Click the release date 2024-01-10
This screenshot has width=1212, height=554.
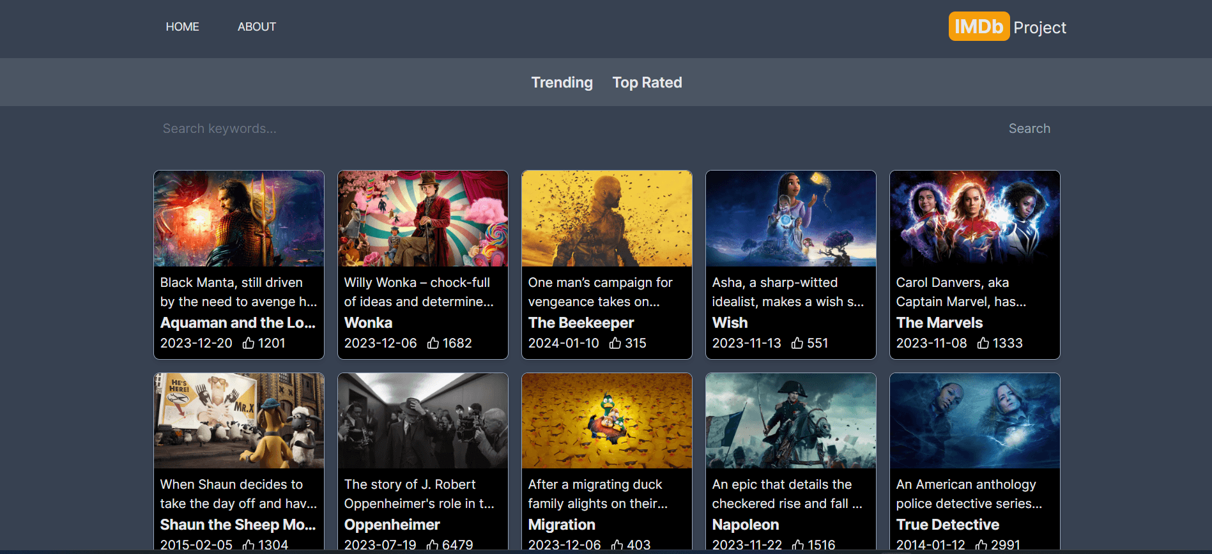click(x=564, y=343)
